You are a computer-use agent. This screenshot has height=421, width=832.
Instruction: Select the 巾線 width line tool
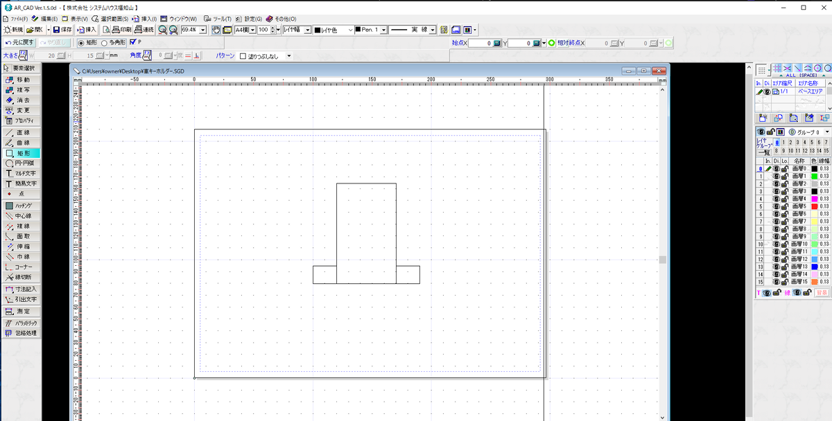[x=21, y=256]
